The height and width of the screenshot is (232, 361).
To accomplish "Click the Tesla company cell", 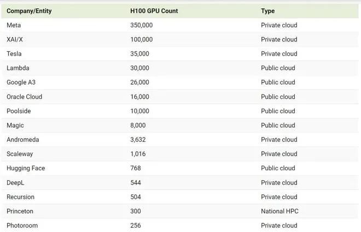I will (14, 53).
